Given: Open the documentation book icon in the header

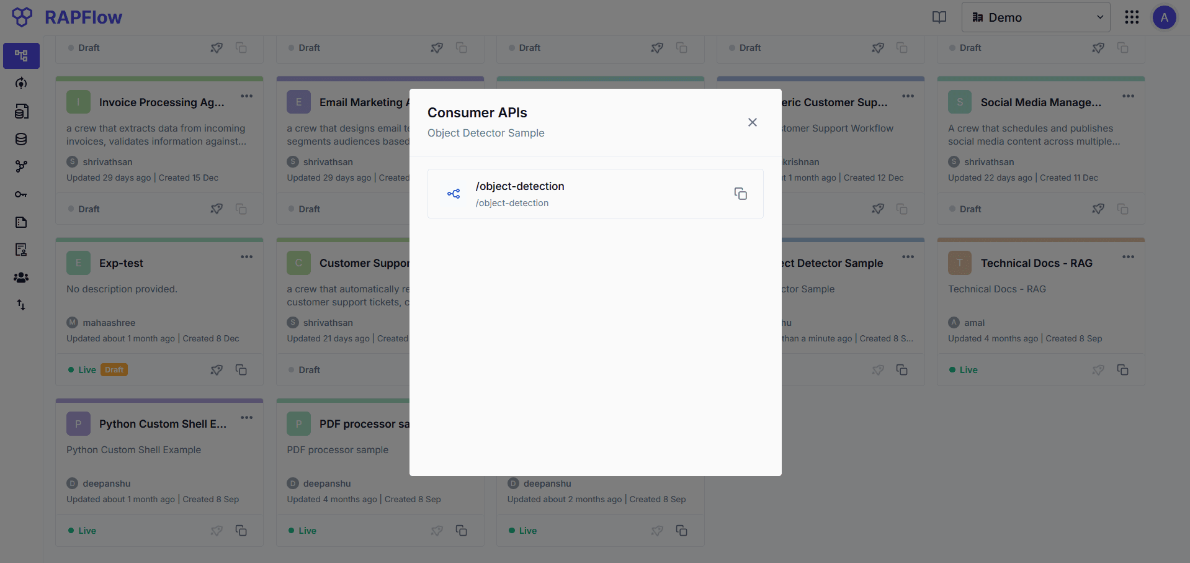Looking at the screenshot, I should (939, 17).
